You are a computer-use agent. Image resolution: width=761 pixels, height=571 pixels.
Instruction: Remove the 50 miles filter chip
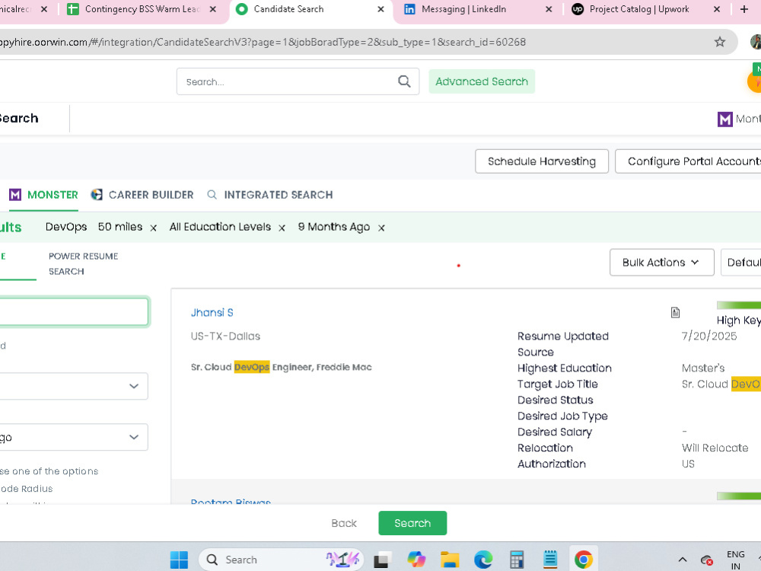click(x=154, y=228)
